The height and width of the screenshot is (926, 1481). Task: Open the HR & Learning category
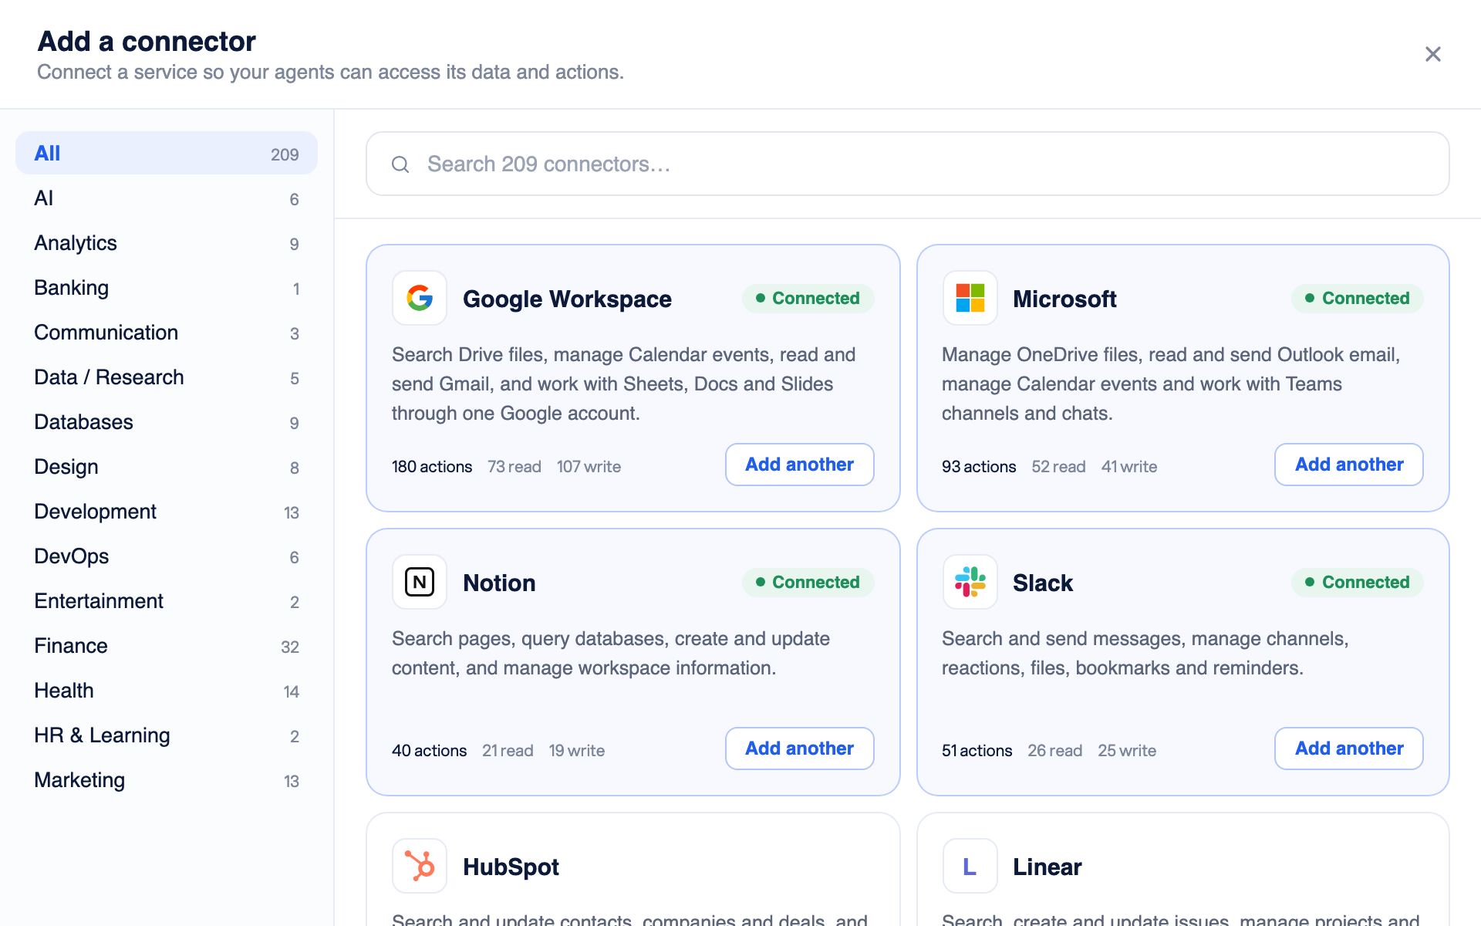click(x=167, y=735)
